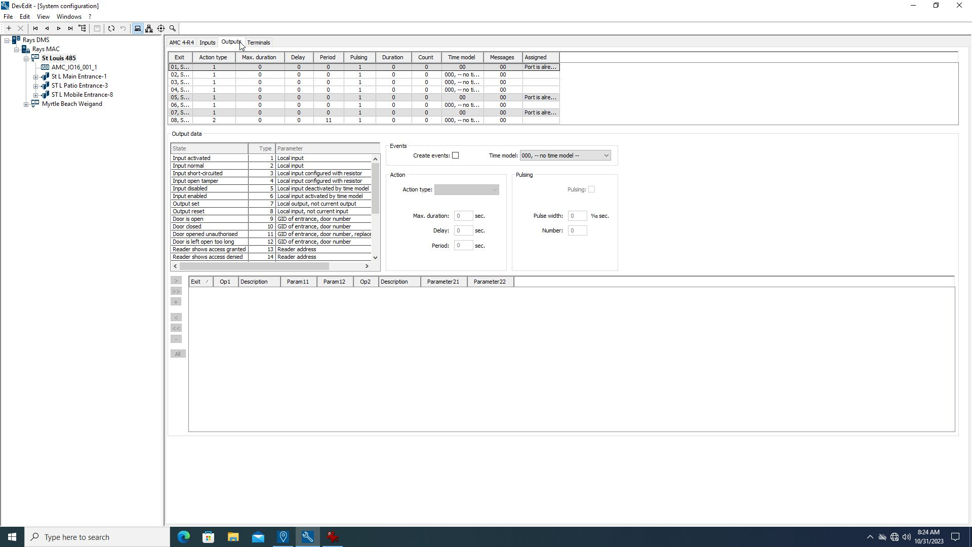Open the Time model dropdown

coord(606,155)
